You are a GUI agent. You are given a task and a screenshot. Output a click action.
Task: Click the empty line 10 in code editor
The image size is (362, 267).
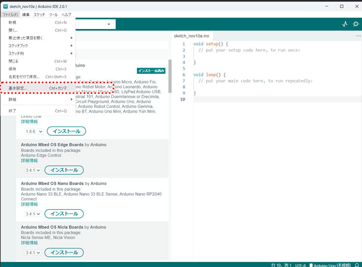[x=277, y=99]
